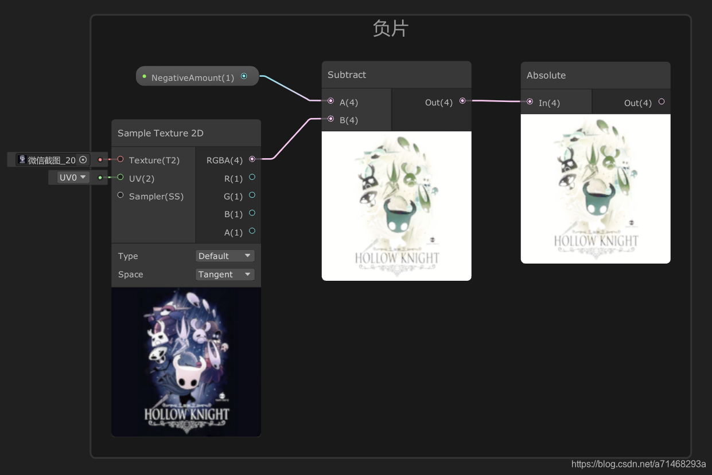Click the Sample Texture 2D preview image

[186, 362]
